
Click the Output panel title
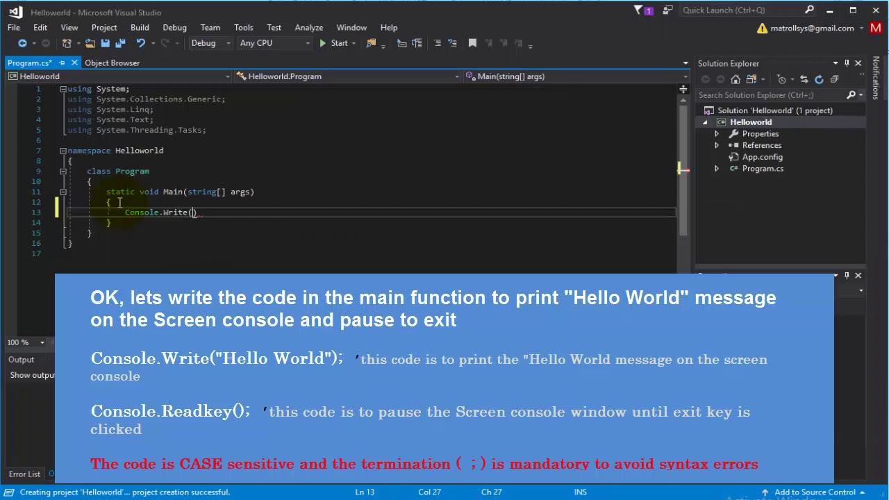(21, 360)
